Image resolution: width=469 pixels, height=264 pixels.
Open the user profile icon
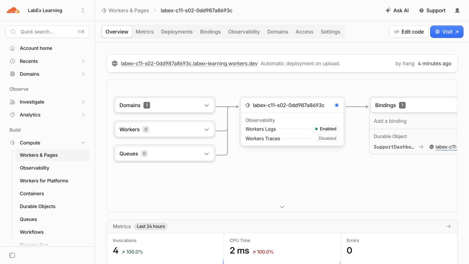point(457,10)
